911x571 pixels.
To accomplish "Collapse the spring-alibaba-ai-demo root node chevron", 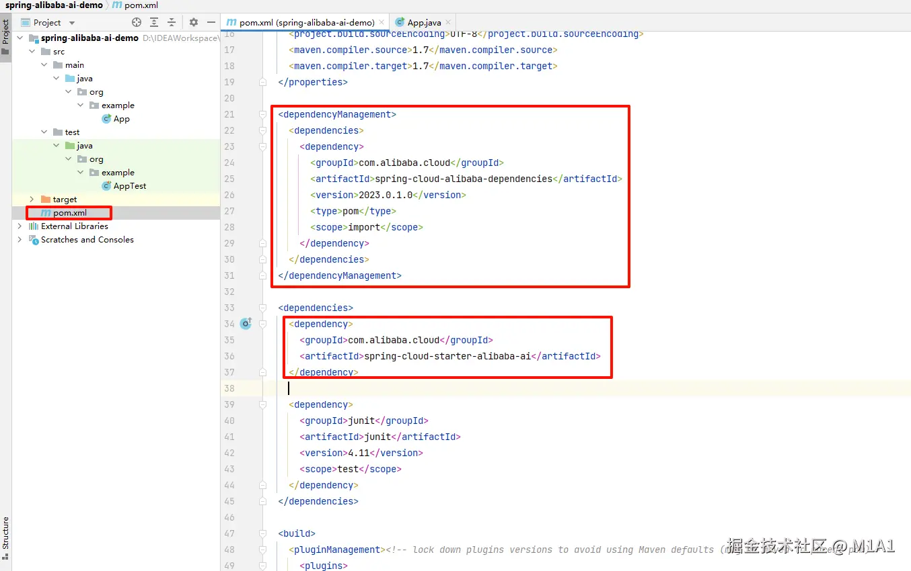I will [x=20, y=38].
